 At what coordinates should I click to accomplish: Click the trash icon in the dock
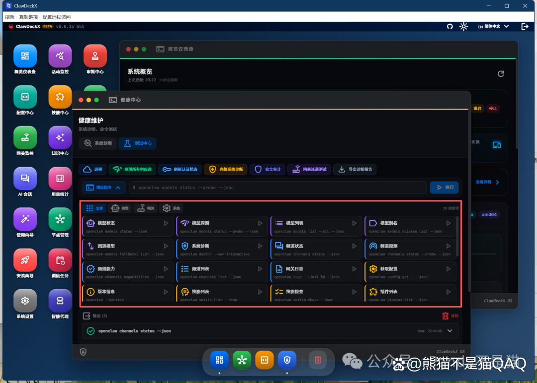pos(318,360)
